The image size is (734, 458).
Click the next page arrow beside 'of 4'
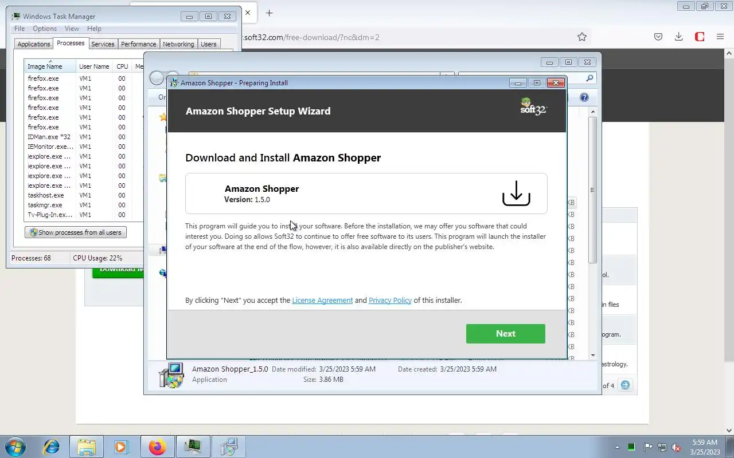click(625, 385)
